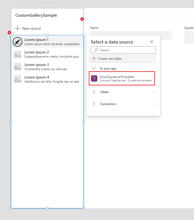Click the plus icon beside New record
194x220 pixels.
point(17,28)
